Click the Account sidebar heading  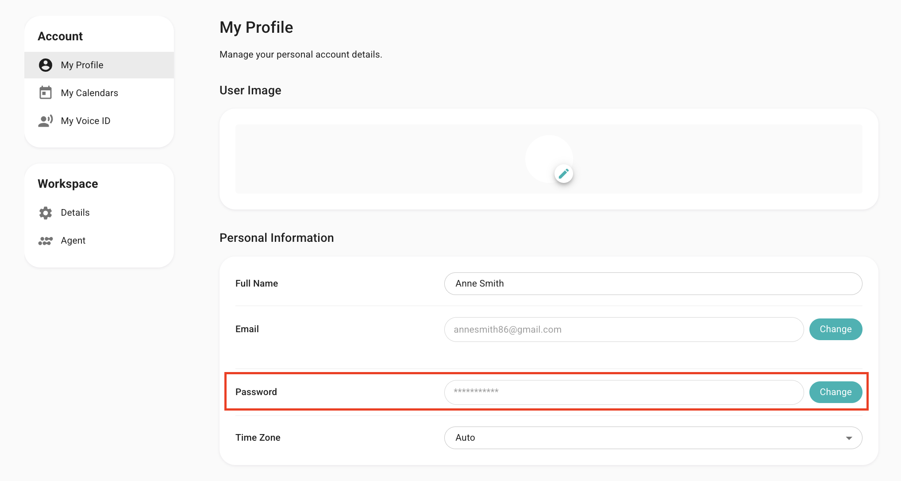pyautogui.click(x=60, y=36)
